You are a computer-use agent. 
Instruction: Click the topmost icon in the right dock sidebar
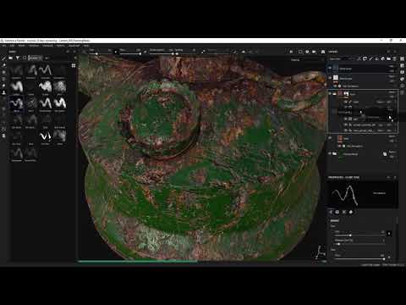tap(403, 58)
